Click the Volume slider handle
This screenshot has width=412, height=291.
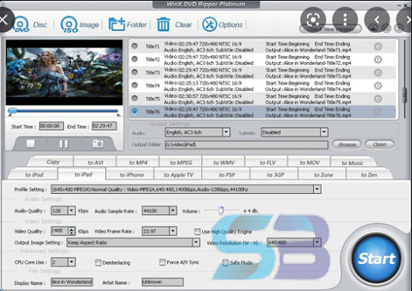pos(221,210)
